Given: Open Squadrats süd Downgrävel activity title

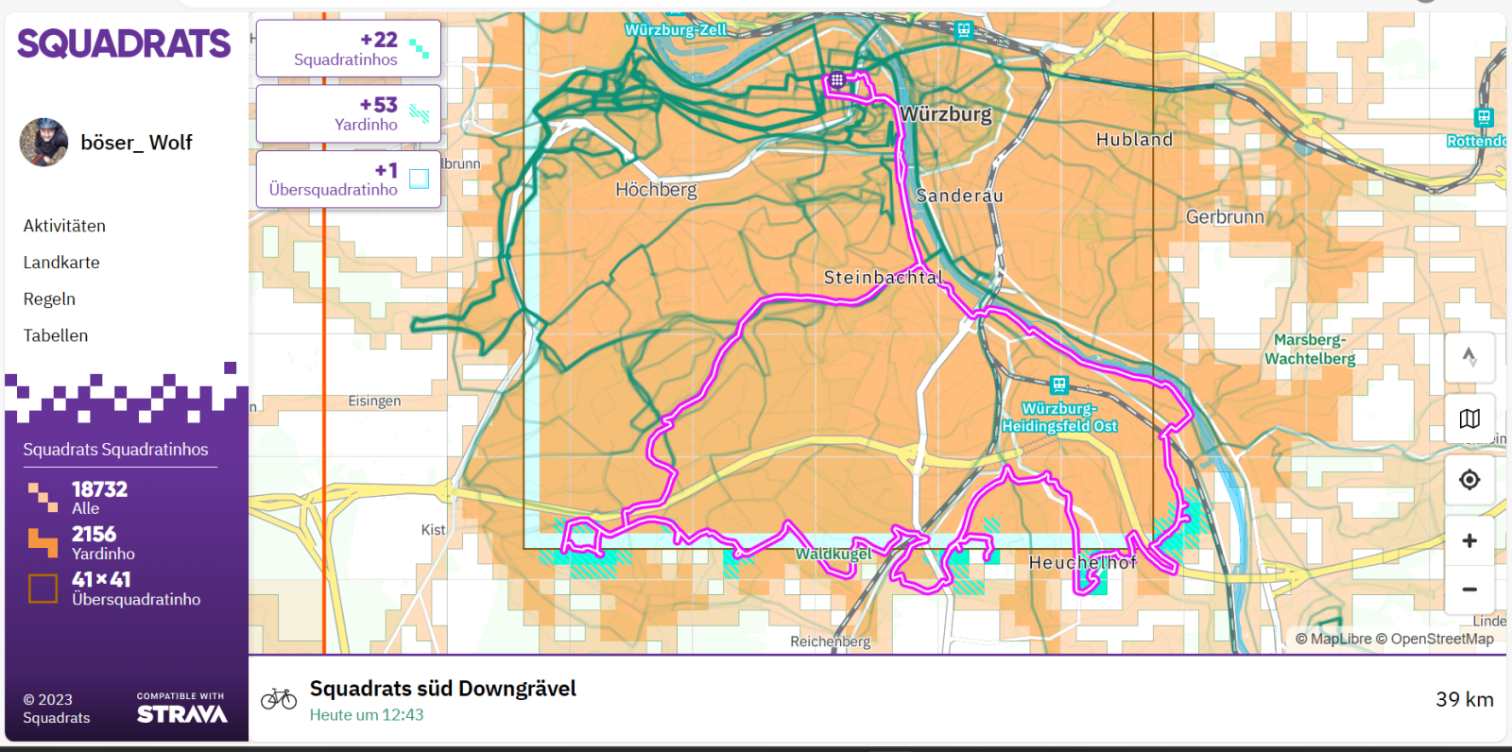Looking at the screenshot, I should coord(443,689).
